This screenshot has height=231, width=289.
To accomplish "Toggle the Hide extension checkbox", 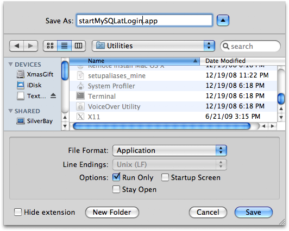I will (18, 212).
